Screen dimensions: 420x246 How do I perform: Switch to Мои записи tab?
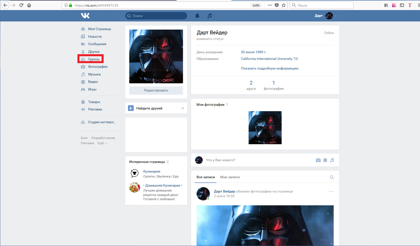point(230,177)
